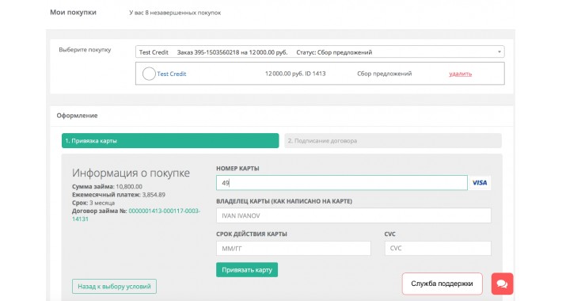Open the purchase selection dropdown
The width and height of the screenshot is (562, 301).
(320, 52)
